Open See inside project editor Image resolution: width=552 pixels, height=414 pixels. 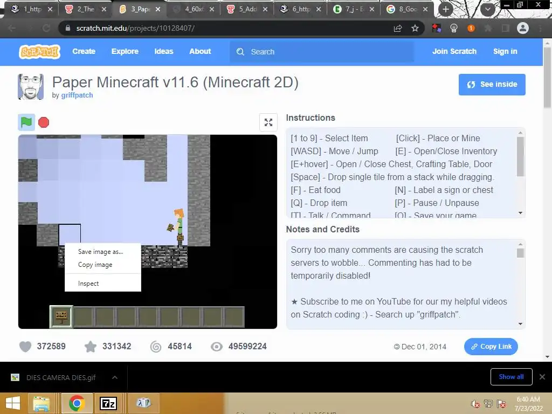tap(492, 85)
